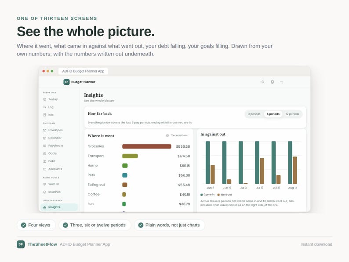349x262 pixels.
Task: Click the search icon in the header
Action: click(263, 82)
